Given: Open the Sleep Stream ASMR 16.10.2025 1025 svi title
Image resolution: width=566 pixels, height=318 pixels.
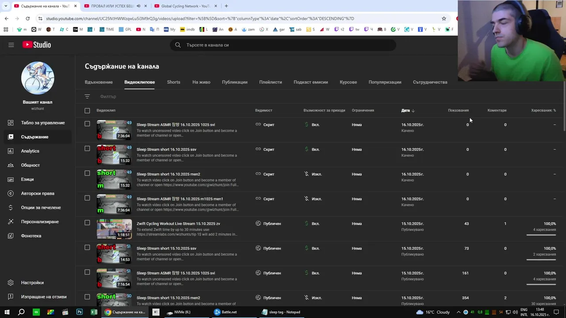Looking at the screenshot, I should click(176, 125).
